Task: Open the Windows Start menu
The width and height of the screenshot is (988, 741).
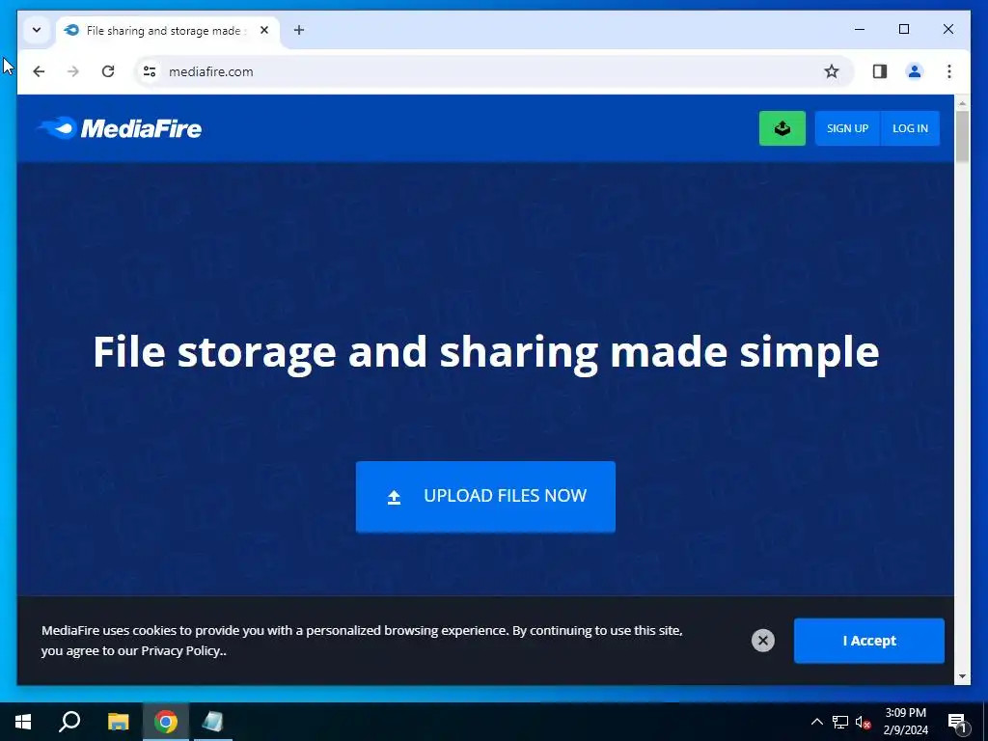Action: [x=23, y=722]
